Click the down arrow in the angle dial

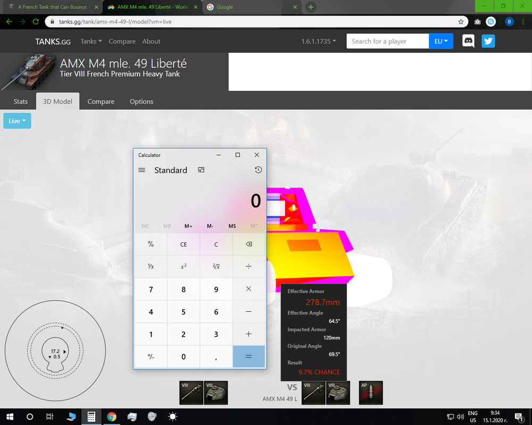click(50, 357)
